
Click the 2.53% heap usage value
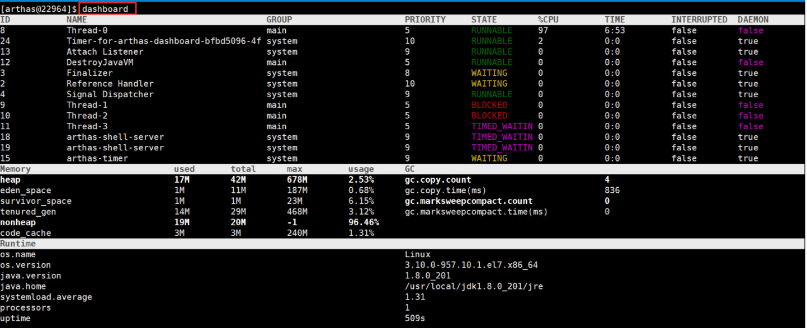click(x=361, y=179)
